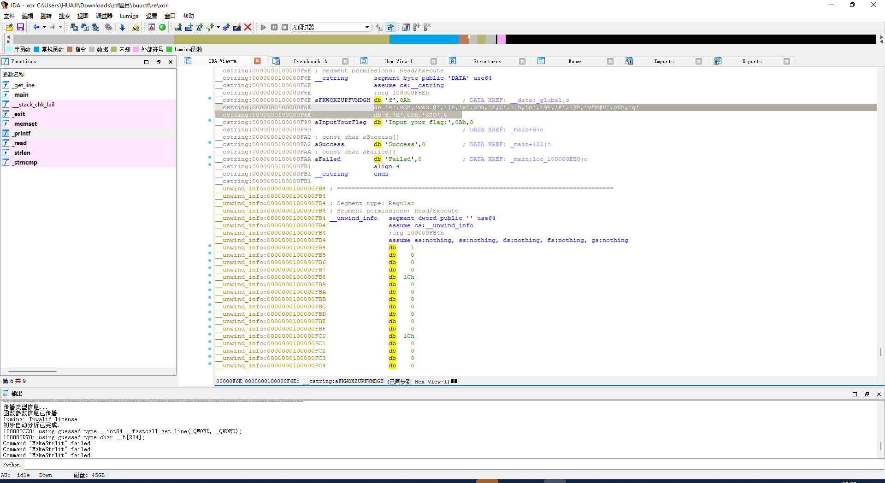Image resolution: width=885 pixels, height=483 pixels.
Task: Switch to the Imports tab
Action: 664,61
